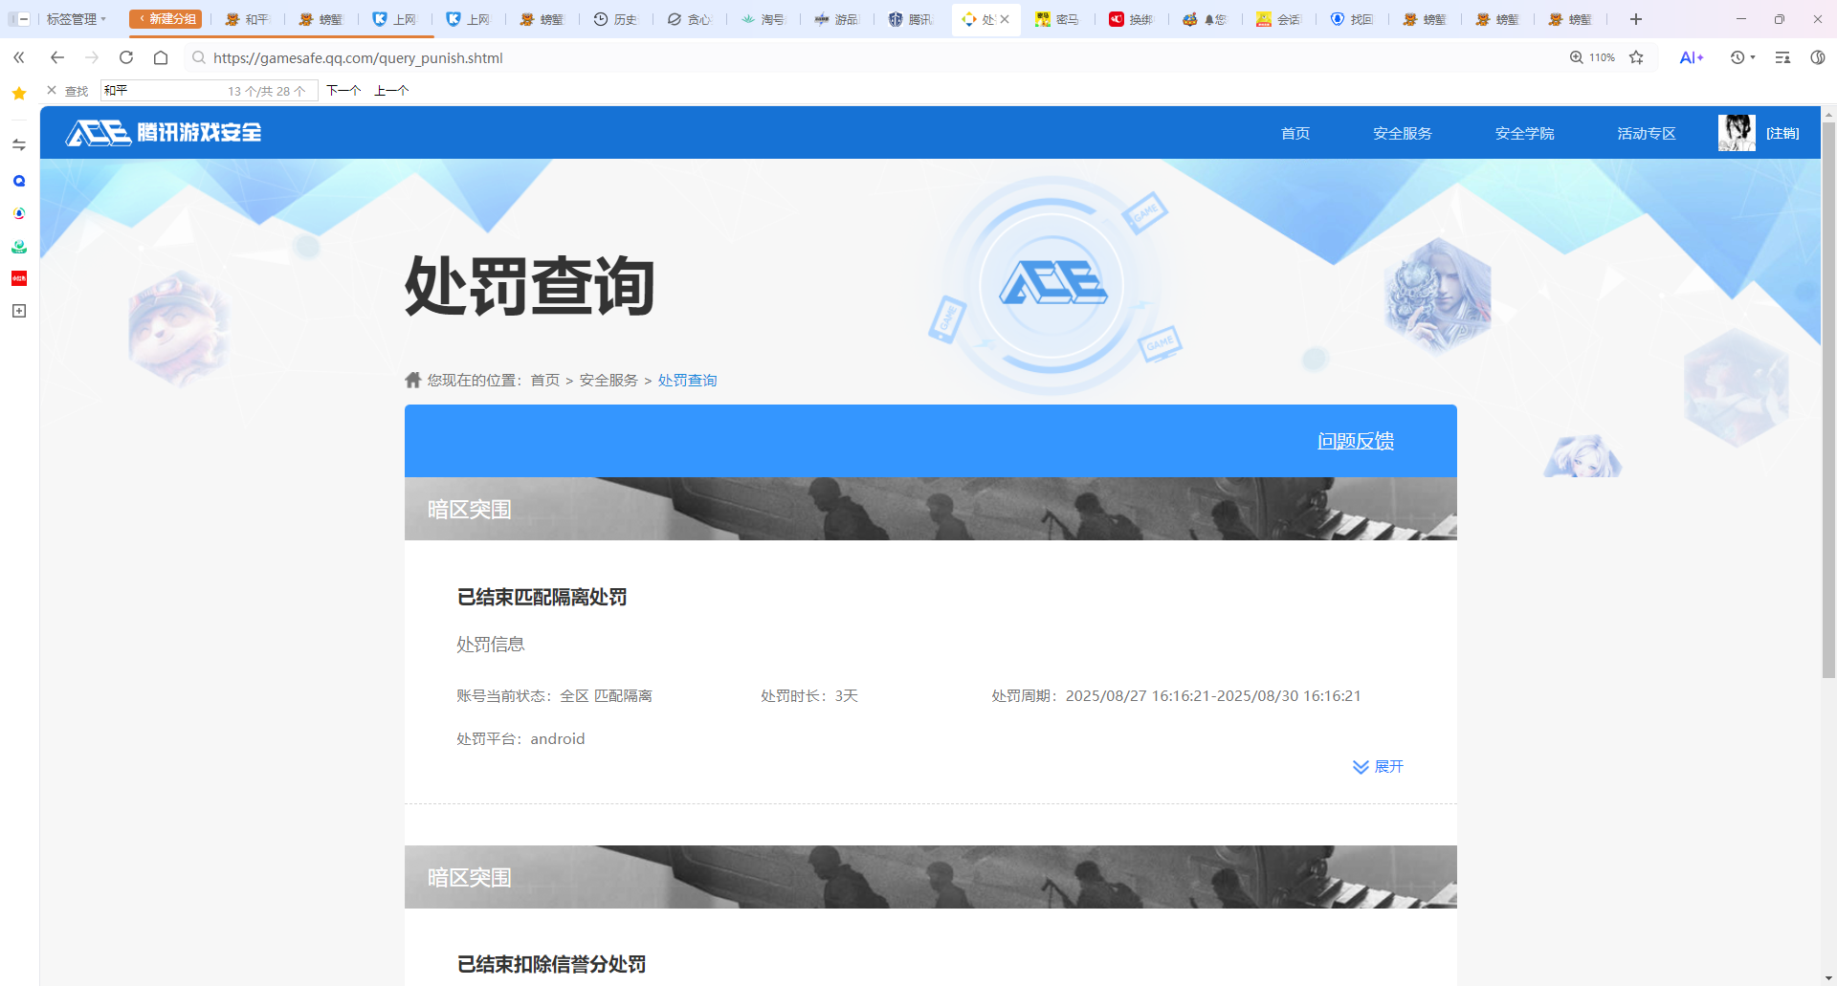Image resolution: width=1837 pixels, height=986 pixels.
Task: Open the 标签管理 dropdown
Action: (x=77, y=18)
